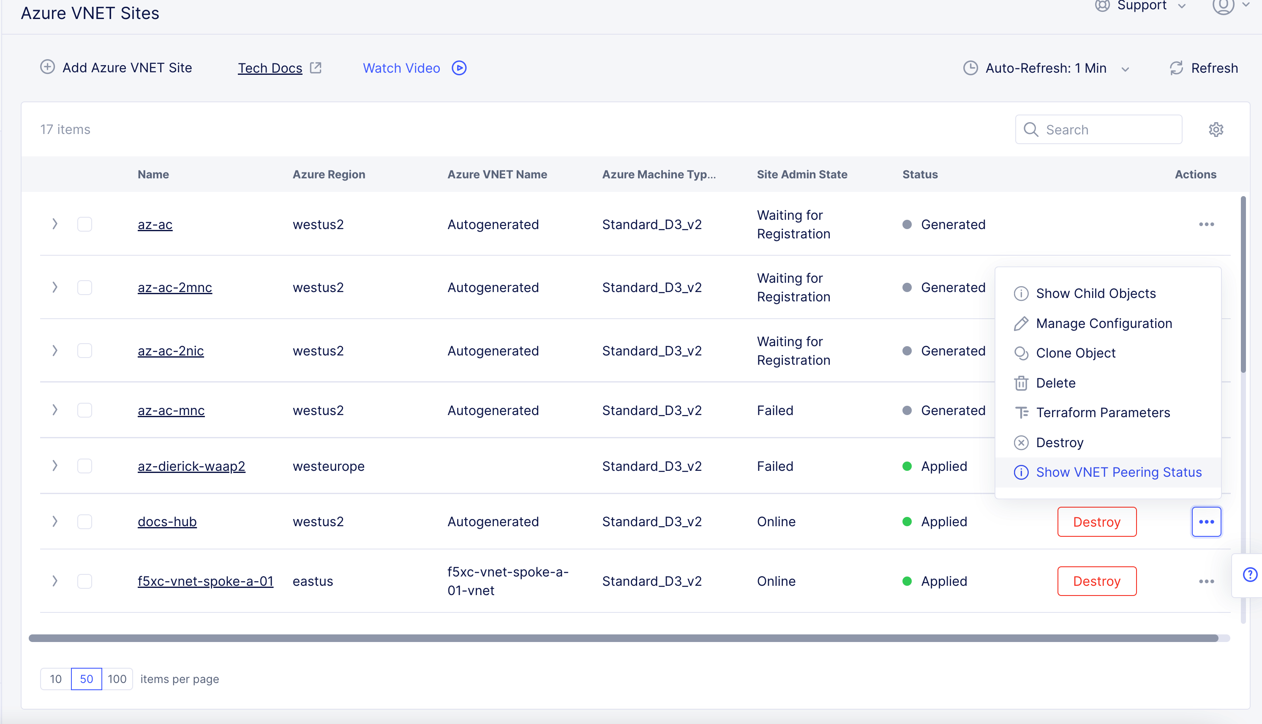Open the Tech Docs link
This screenshot has height=724, width=1262.
tap(270, 68)
